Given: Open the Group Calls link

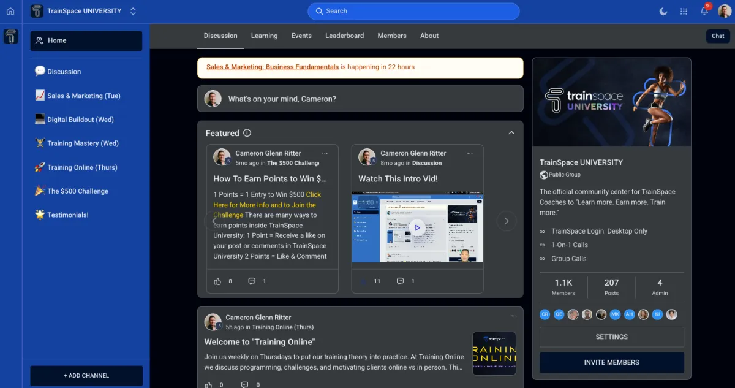Looking at the screenshot, I should tap(569, 259).
